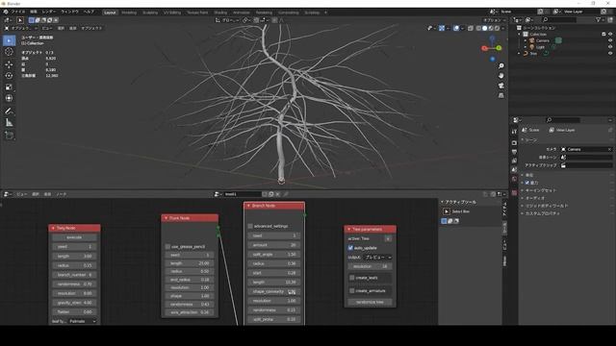Enable create_leafs checkbox
This screenshot has width=616, height=346.
point(352,278)
